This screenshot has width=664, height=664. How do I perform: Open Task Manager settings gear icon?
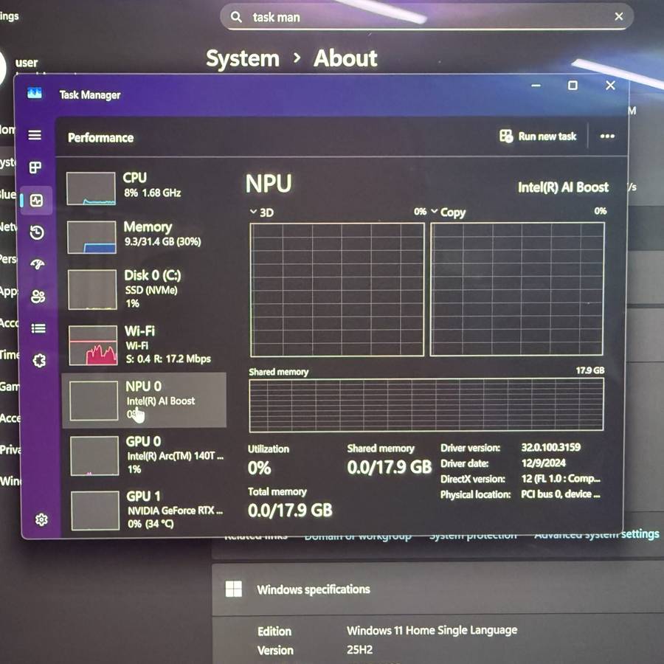[x=41, y=519]
